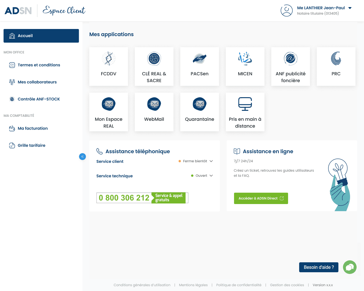The width and height of the screenshot is (364, 291).
Task: Open Politique de confidentialité link
Action: tap(239, 285)
